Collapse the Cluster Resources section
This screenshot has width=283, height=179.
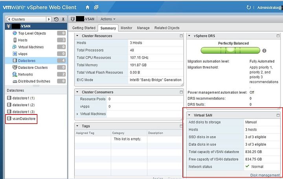(x=77, y=36)
